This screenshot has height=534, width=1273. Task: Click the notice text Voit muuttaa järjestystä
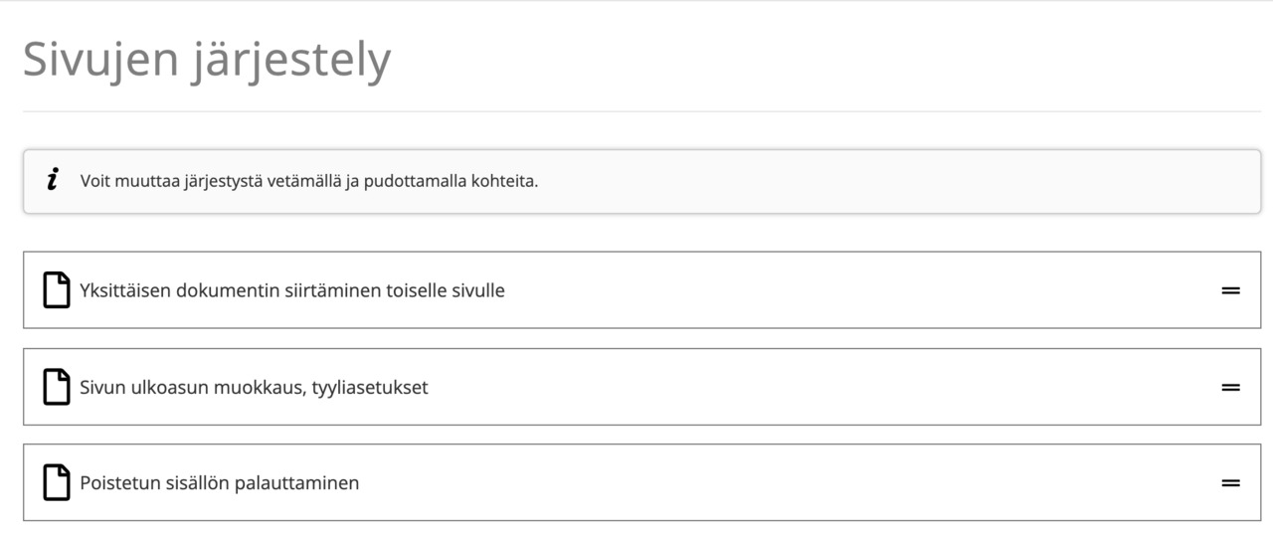coord(171,182)
